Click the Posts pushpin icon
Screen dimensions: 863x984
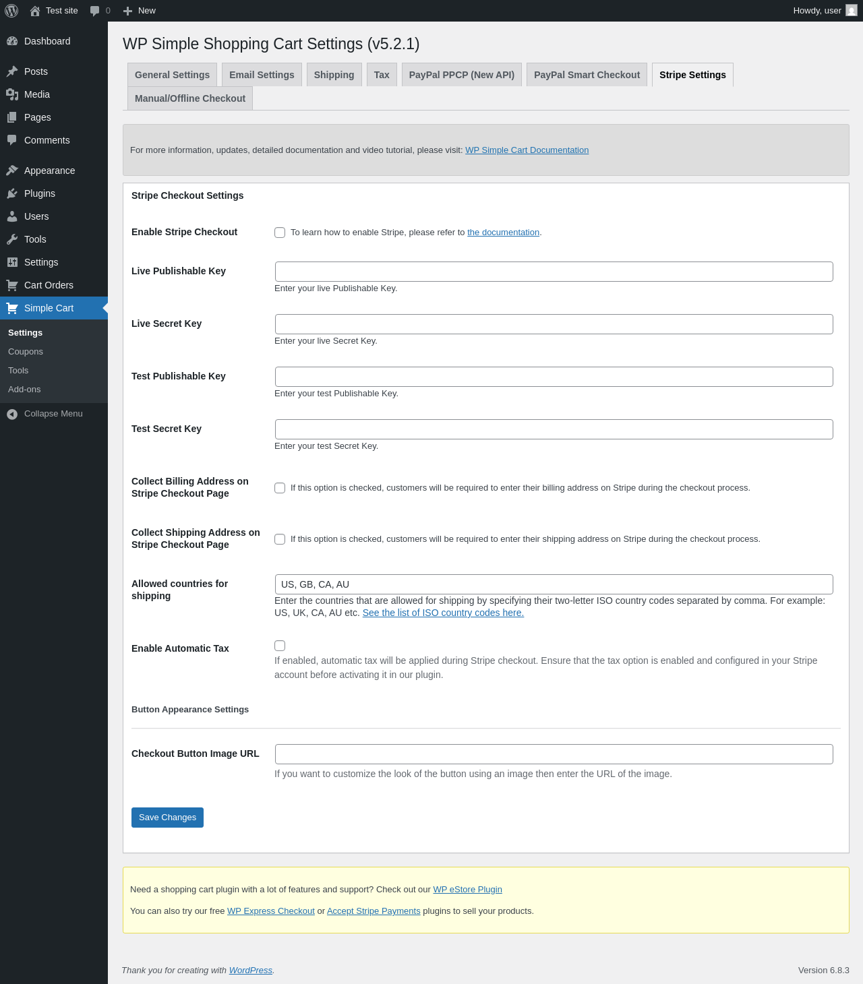(12, 71)
